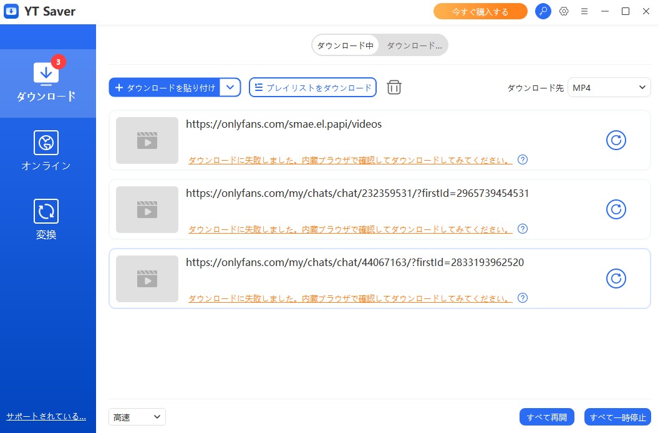Click the ダウンロード先 label
658x433 pixels.
pos(536,88)
